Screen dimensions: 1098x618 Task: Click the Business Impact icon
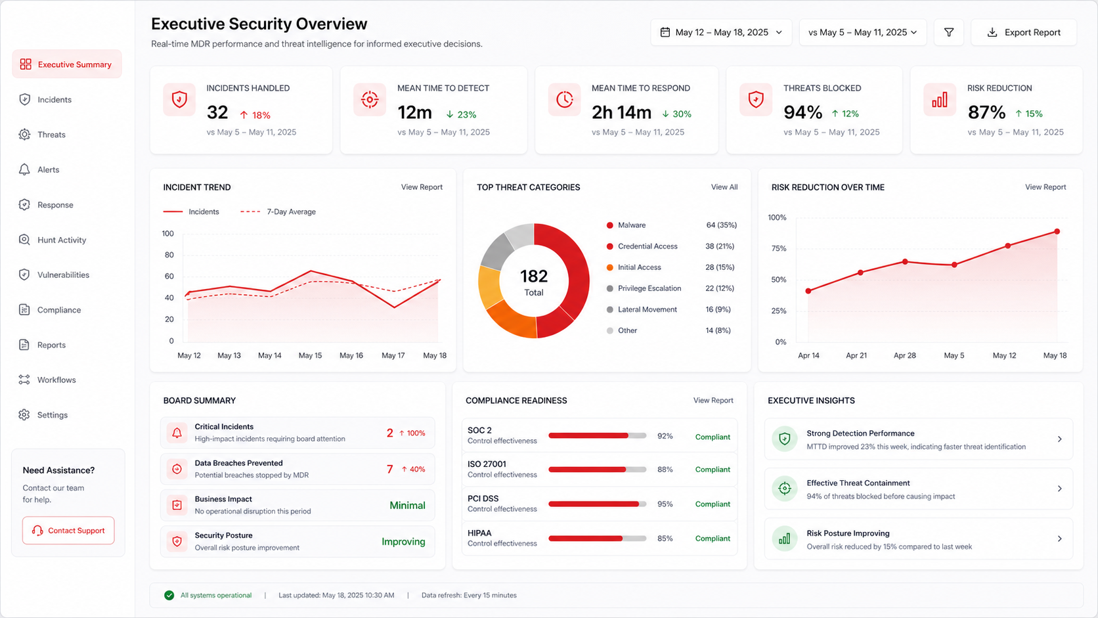point(177,505)
